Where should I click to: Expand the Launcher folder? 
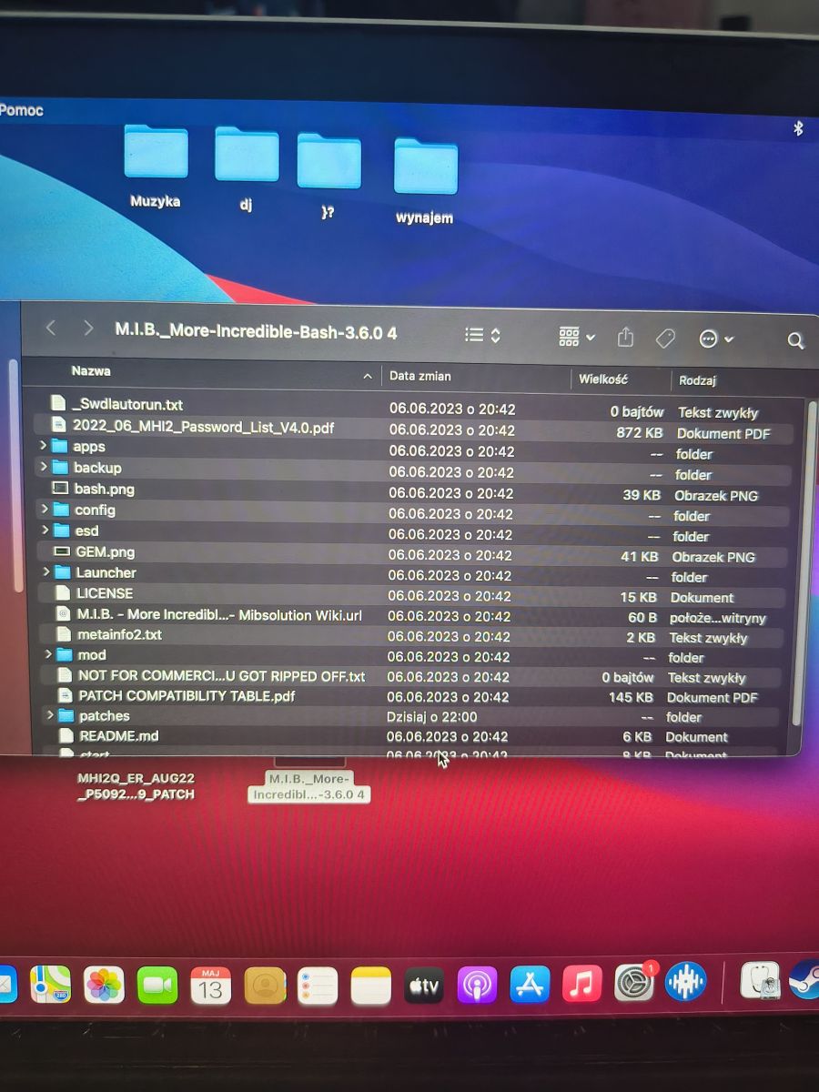46,571
